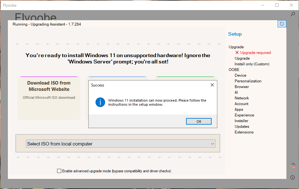299x189 pixels.
Task: Minimize the Flyoobe window
Action: point(263,5)
